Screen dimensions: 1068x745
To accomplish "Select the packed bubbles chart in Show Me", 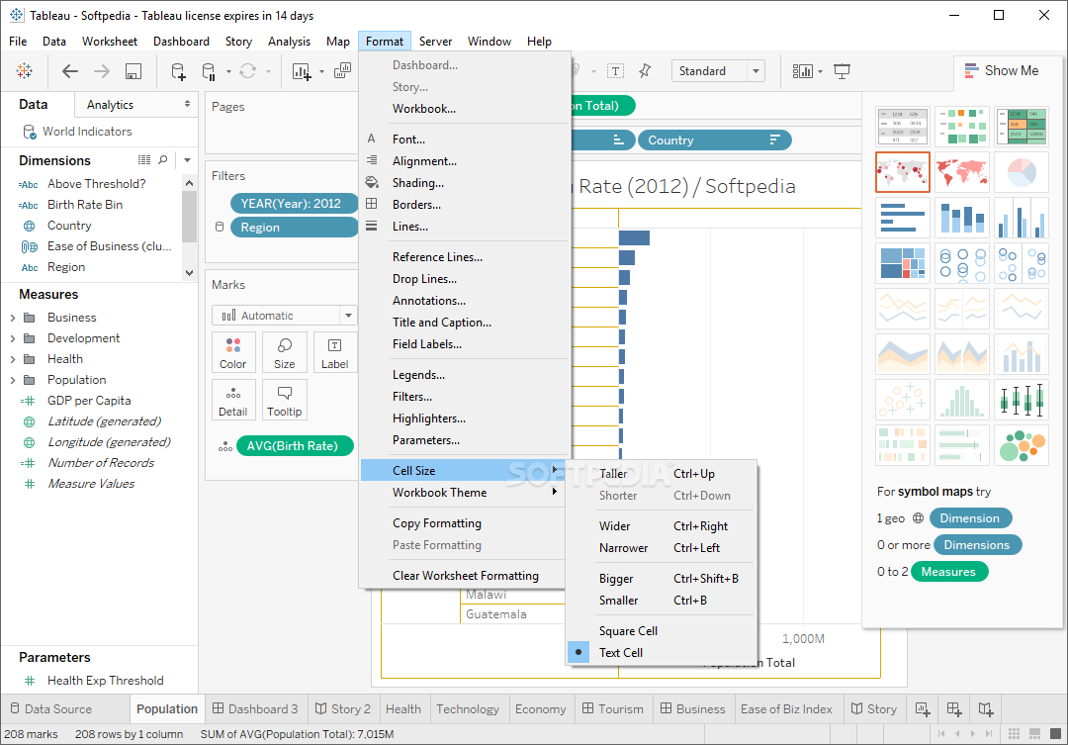I will [1021, 446].
